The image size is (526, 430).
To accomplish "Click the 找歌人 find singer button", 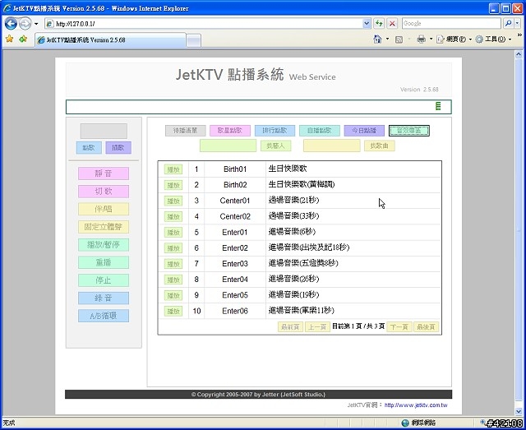I will 276,146.
